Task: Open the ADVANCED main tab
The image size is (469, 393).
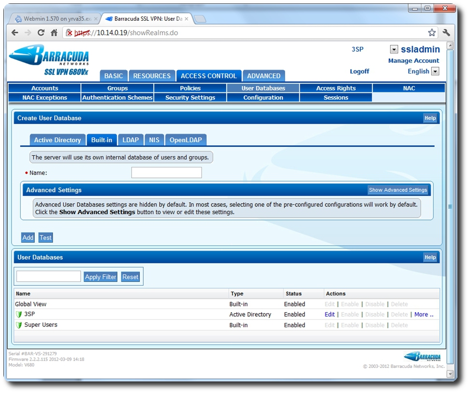Action: coord(264,76)
